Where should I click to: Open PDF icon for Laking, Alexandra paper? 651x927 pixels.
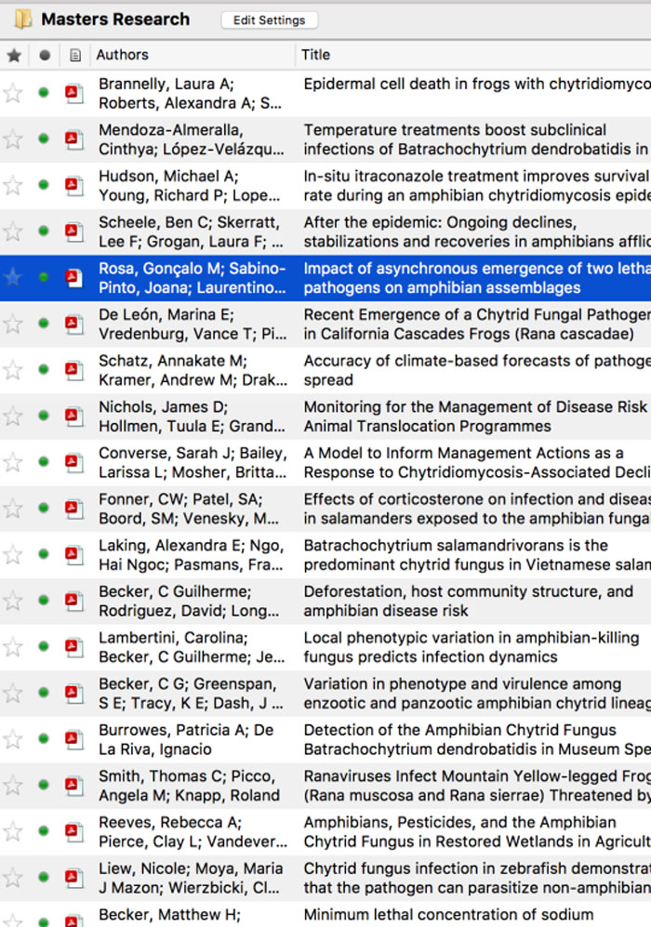(x=73, y=555)
